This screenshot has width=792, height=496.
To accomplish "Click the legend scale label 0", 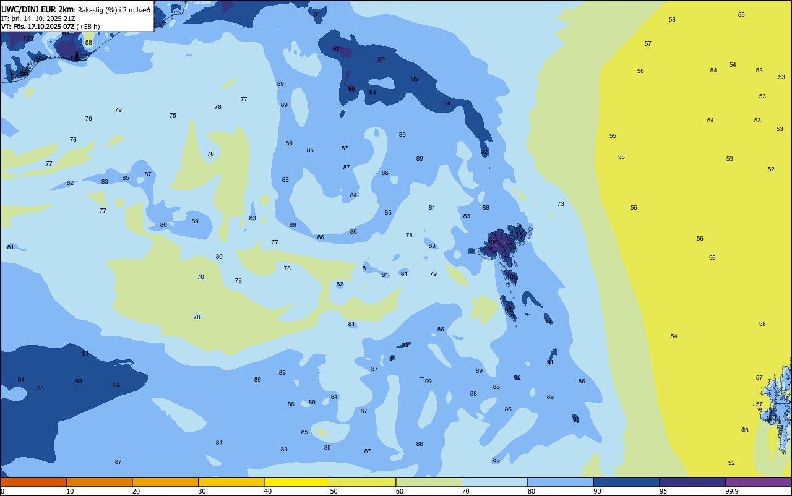I will tap(2, 491).
